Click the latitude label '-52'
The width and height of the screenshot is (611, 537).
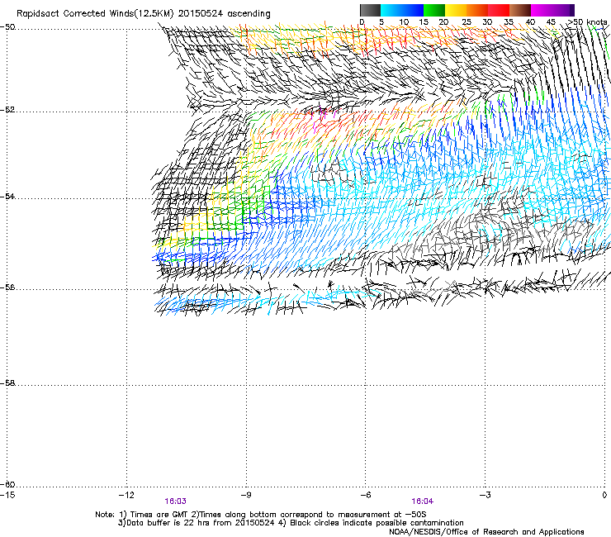click(x=7, y=110)
